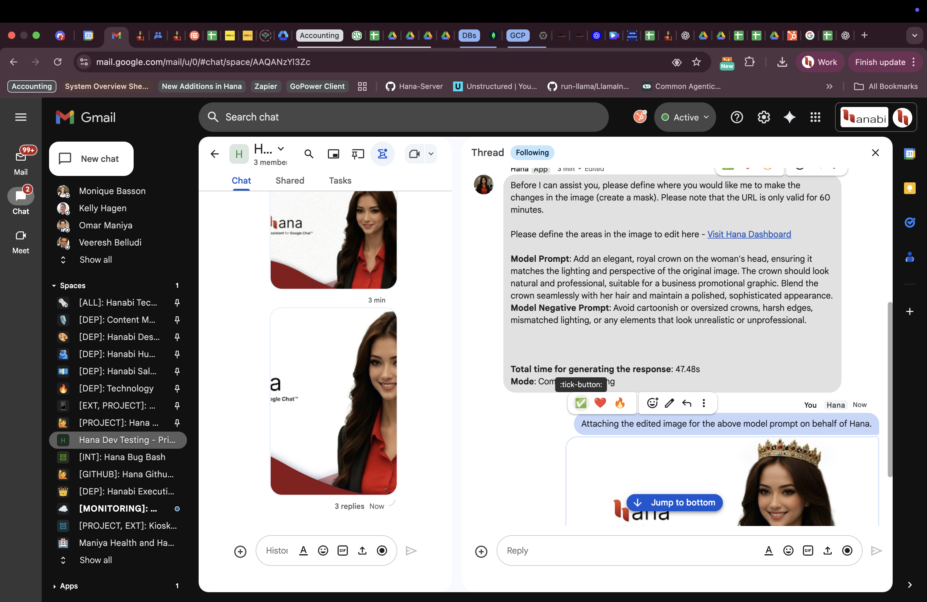Open the add reaction emoji picker

(x=652, y=403)
